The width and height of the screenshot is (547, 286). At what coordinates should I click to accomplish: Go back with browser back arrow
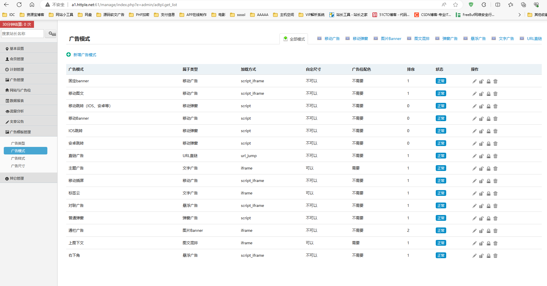(6, 5)
